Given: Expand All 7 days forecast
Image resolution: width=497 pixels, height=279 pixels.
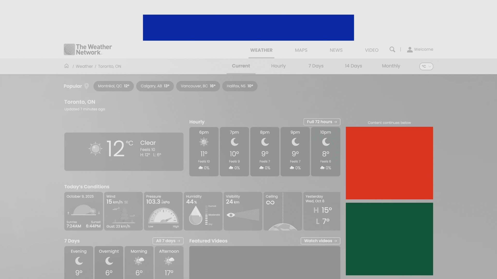Looking at the screenshot, I should point(168,241).
